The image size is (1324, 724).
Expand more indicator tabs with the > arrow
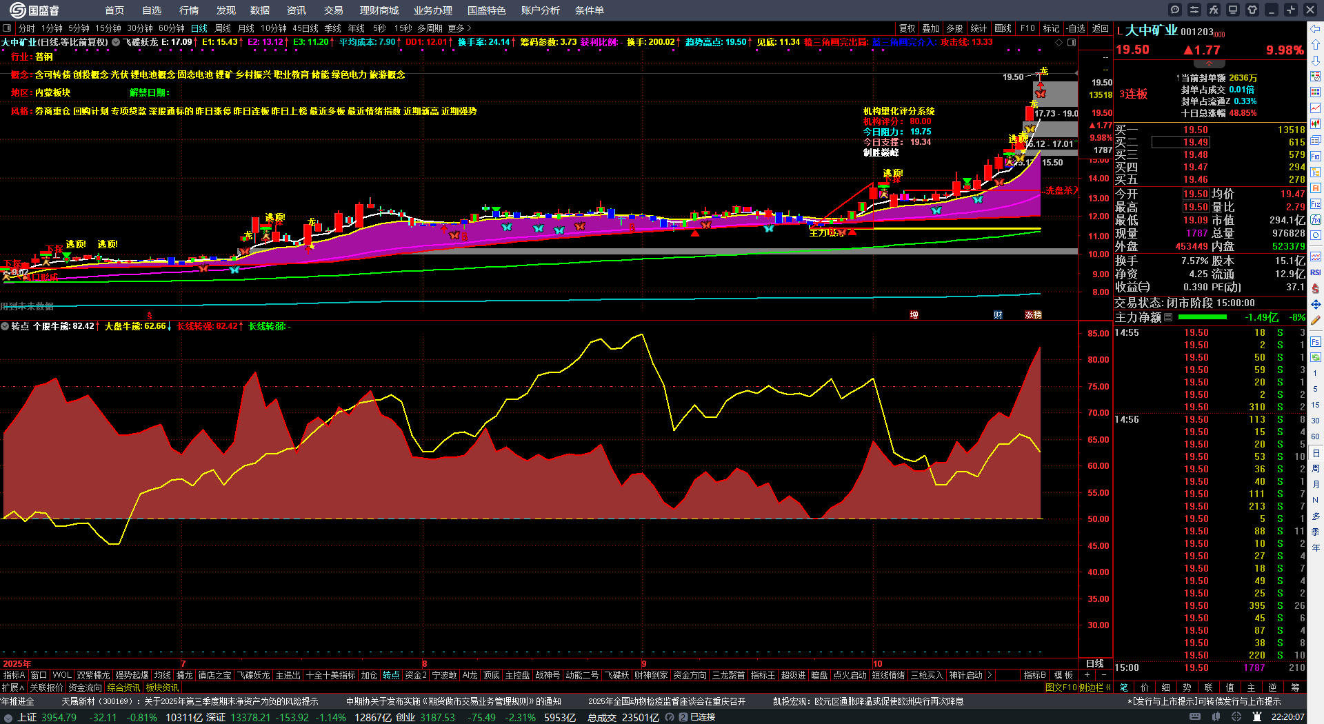[x=990, y=675]
